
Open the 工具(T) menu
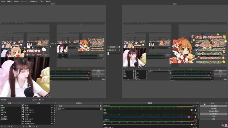pyautogui.click(x=42, y=1)
